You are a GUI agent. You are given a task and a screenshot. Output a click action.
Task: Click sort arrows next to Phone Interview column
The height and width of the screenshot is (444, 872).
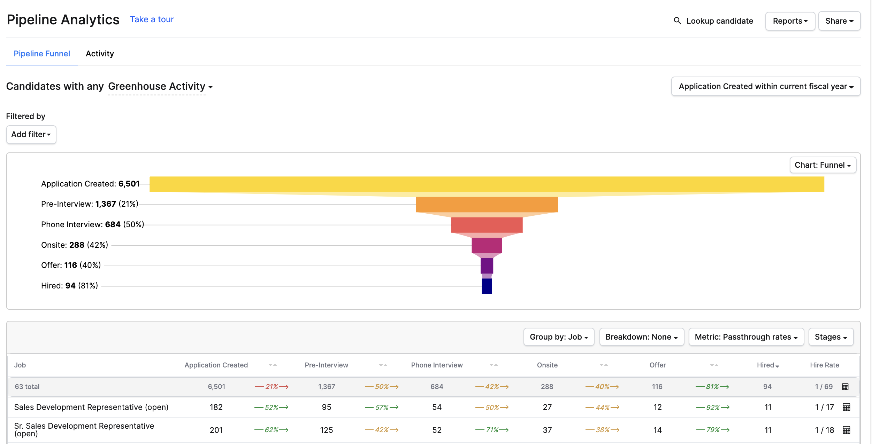pyautogui.click(x=494, y=365)
